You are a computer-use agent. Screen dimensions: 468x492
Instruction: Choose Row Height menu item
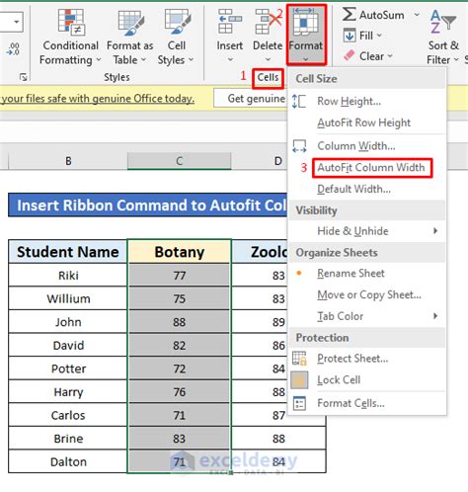tap(367, 102)
